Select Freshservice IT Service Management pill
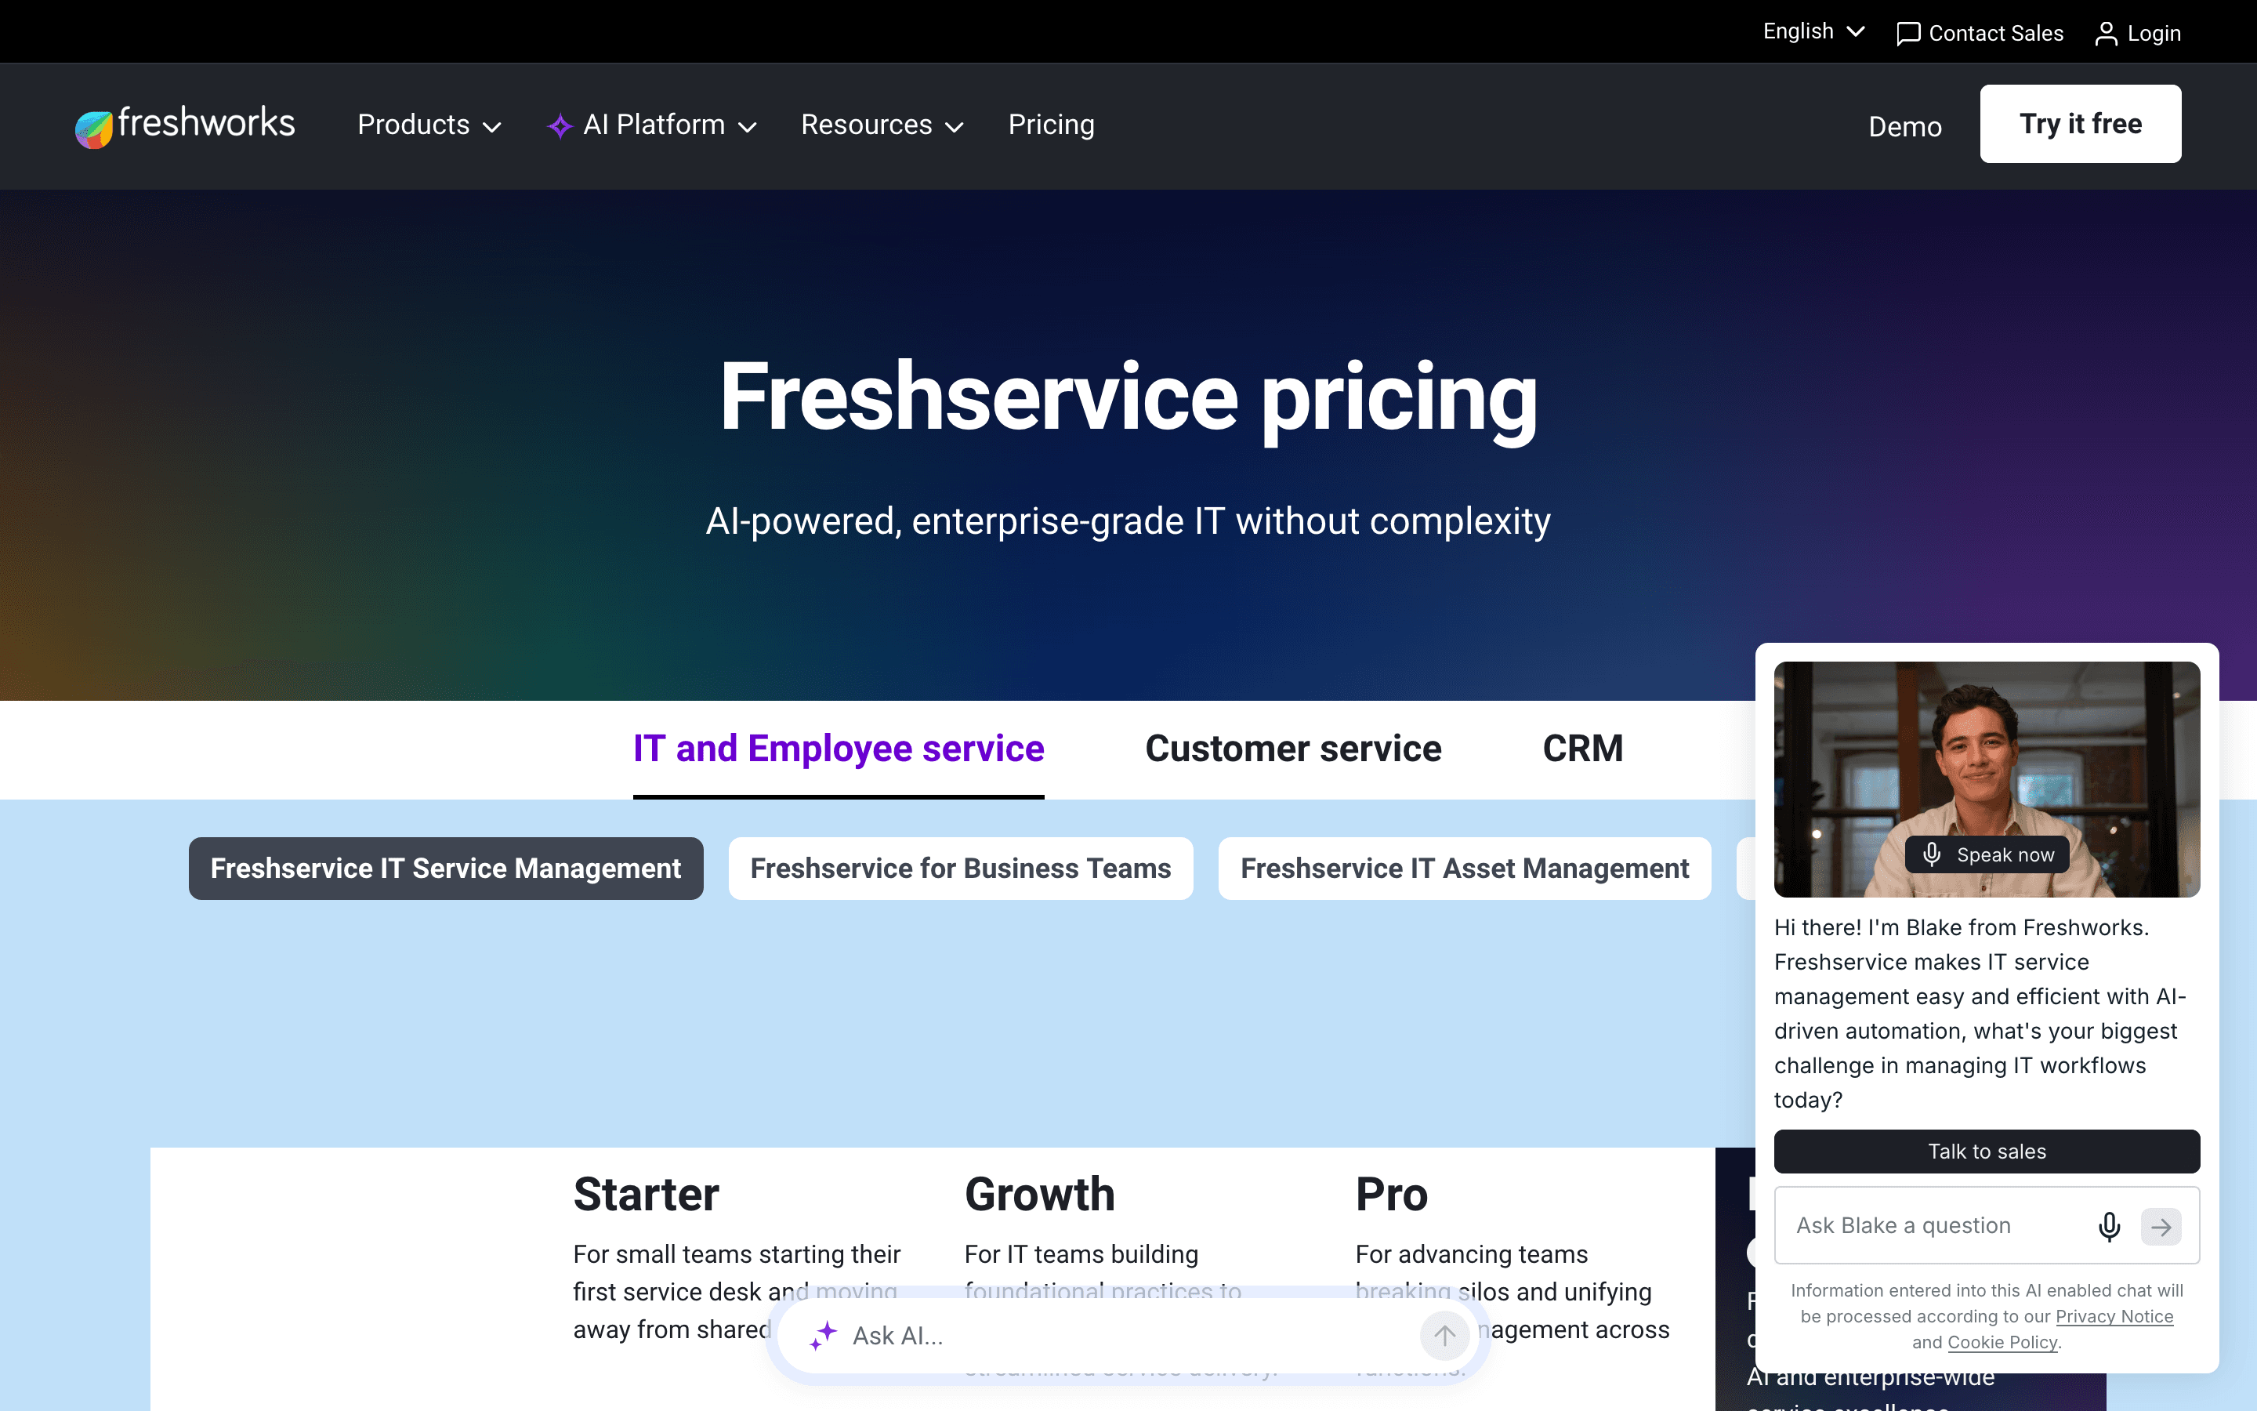Image resolution: width=2257 pixels, height=1411 pixels. tap(446, 868)
